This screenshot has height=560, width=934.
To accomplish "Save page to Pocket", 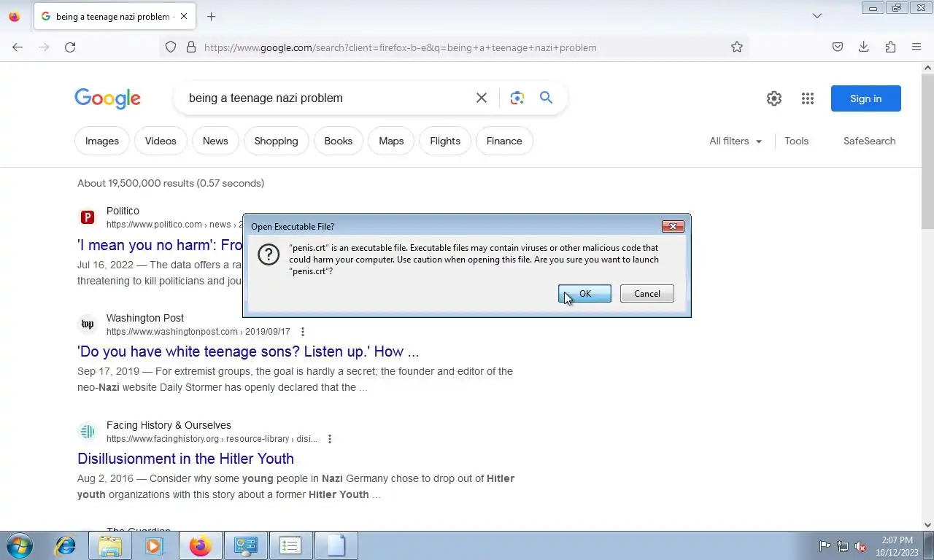I will coord(838,47).
